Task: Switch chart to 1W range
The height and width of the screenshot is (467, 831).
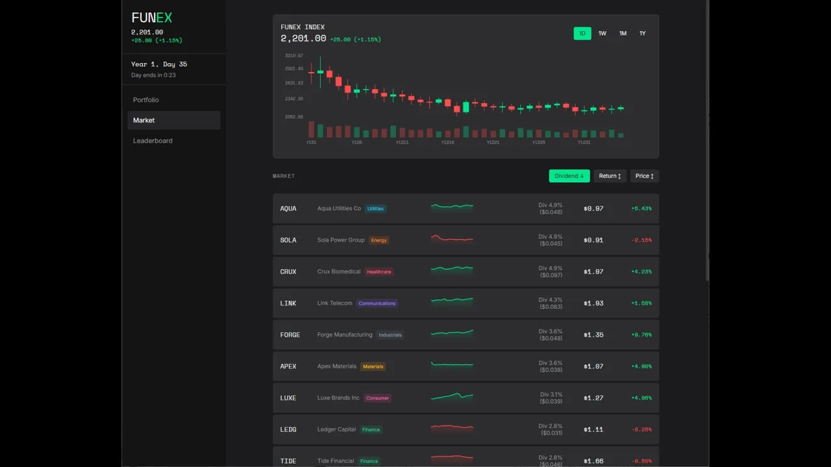Action: pos(602,33)
